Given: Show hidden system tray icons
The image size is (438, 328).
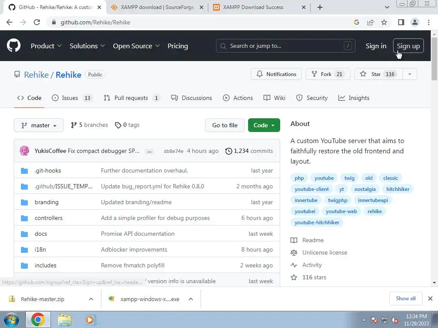Looking at the screenshot, I should tap(364, 320).
